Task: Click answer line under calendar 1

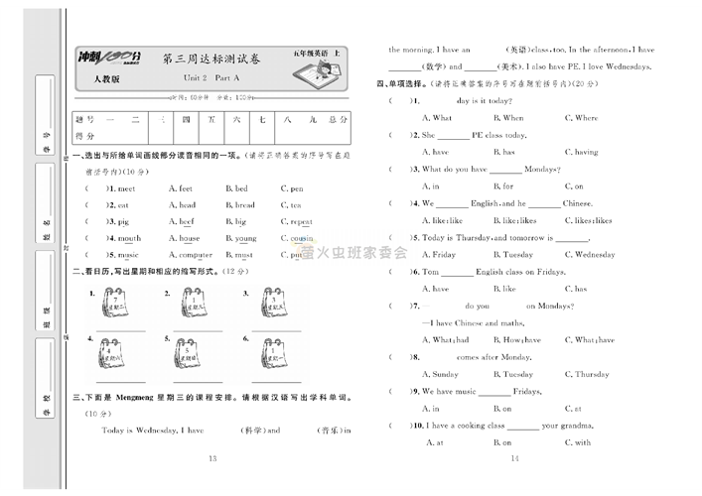Action: point(121,331)
